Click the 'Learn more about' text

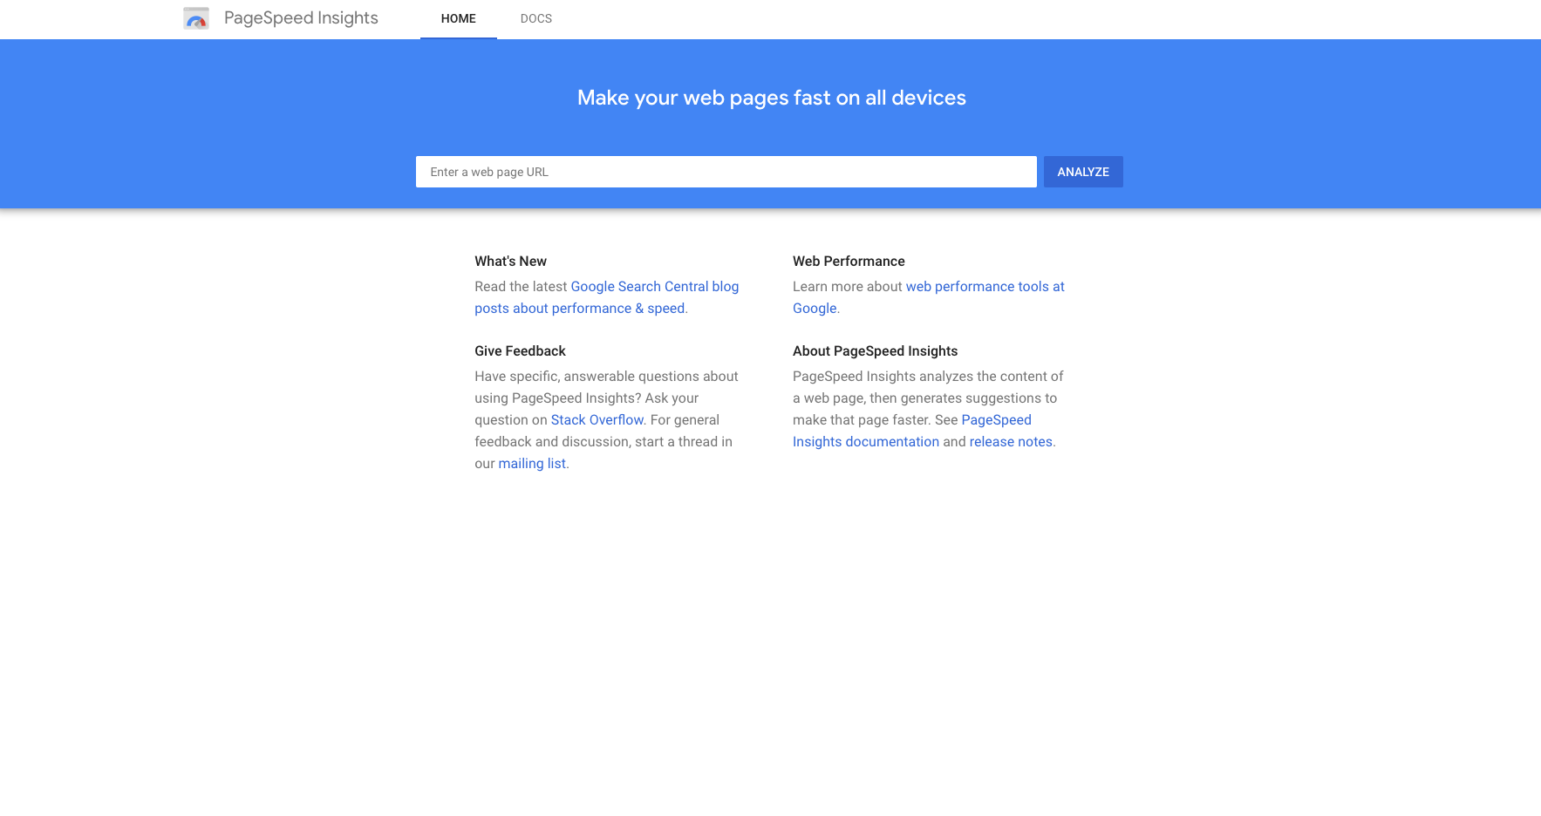point(847,287)
